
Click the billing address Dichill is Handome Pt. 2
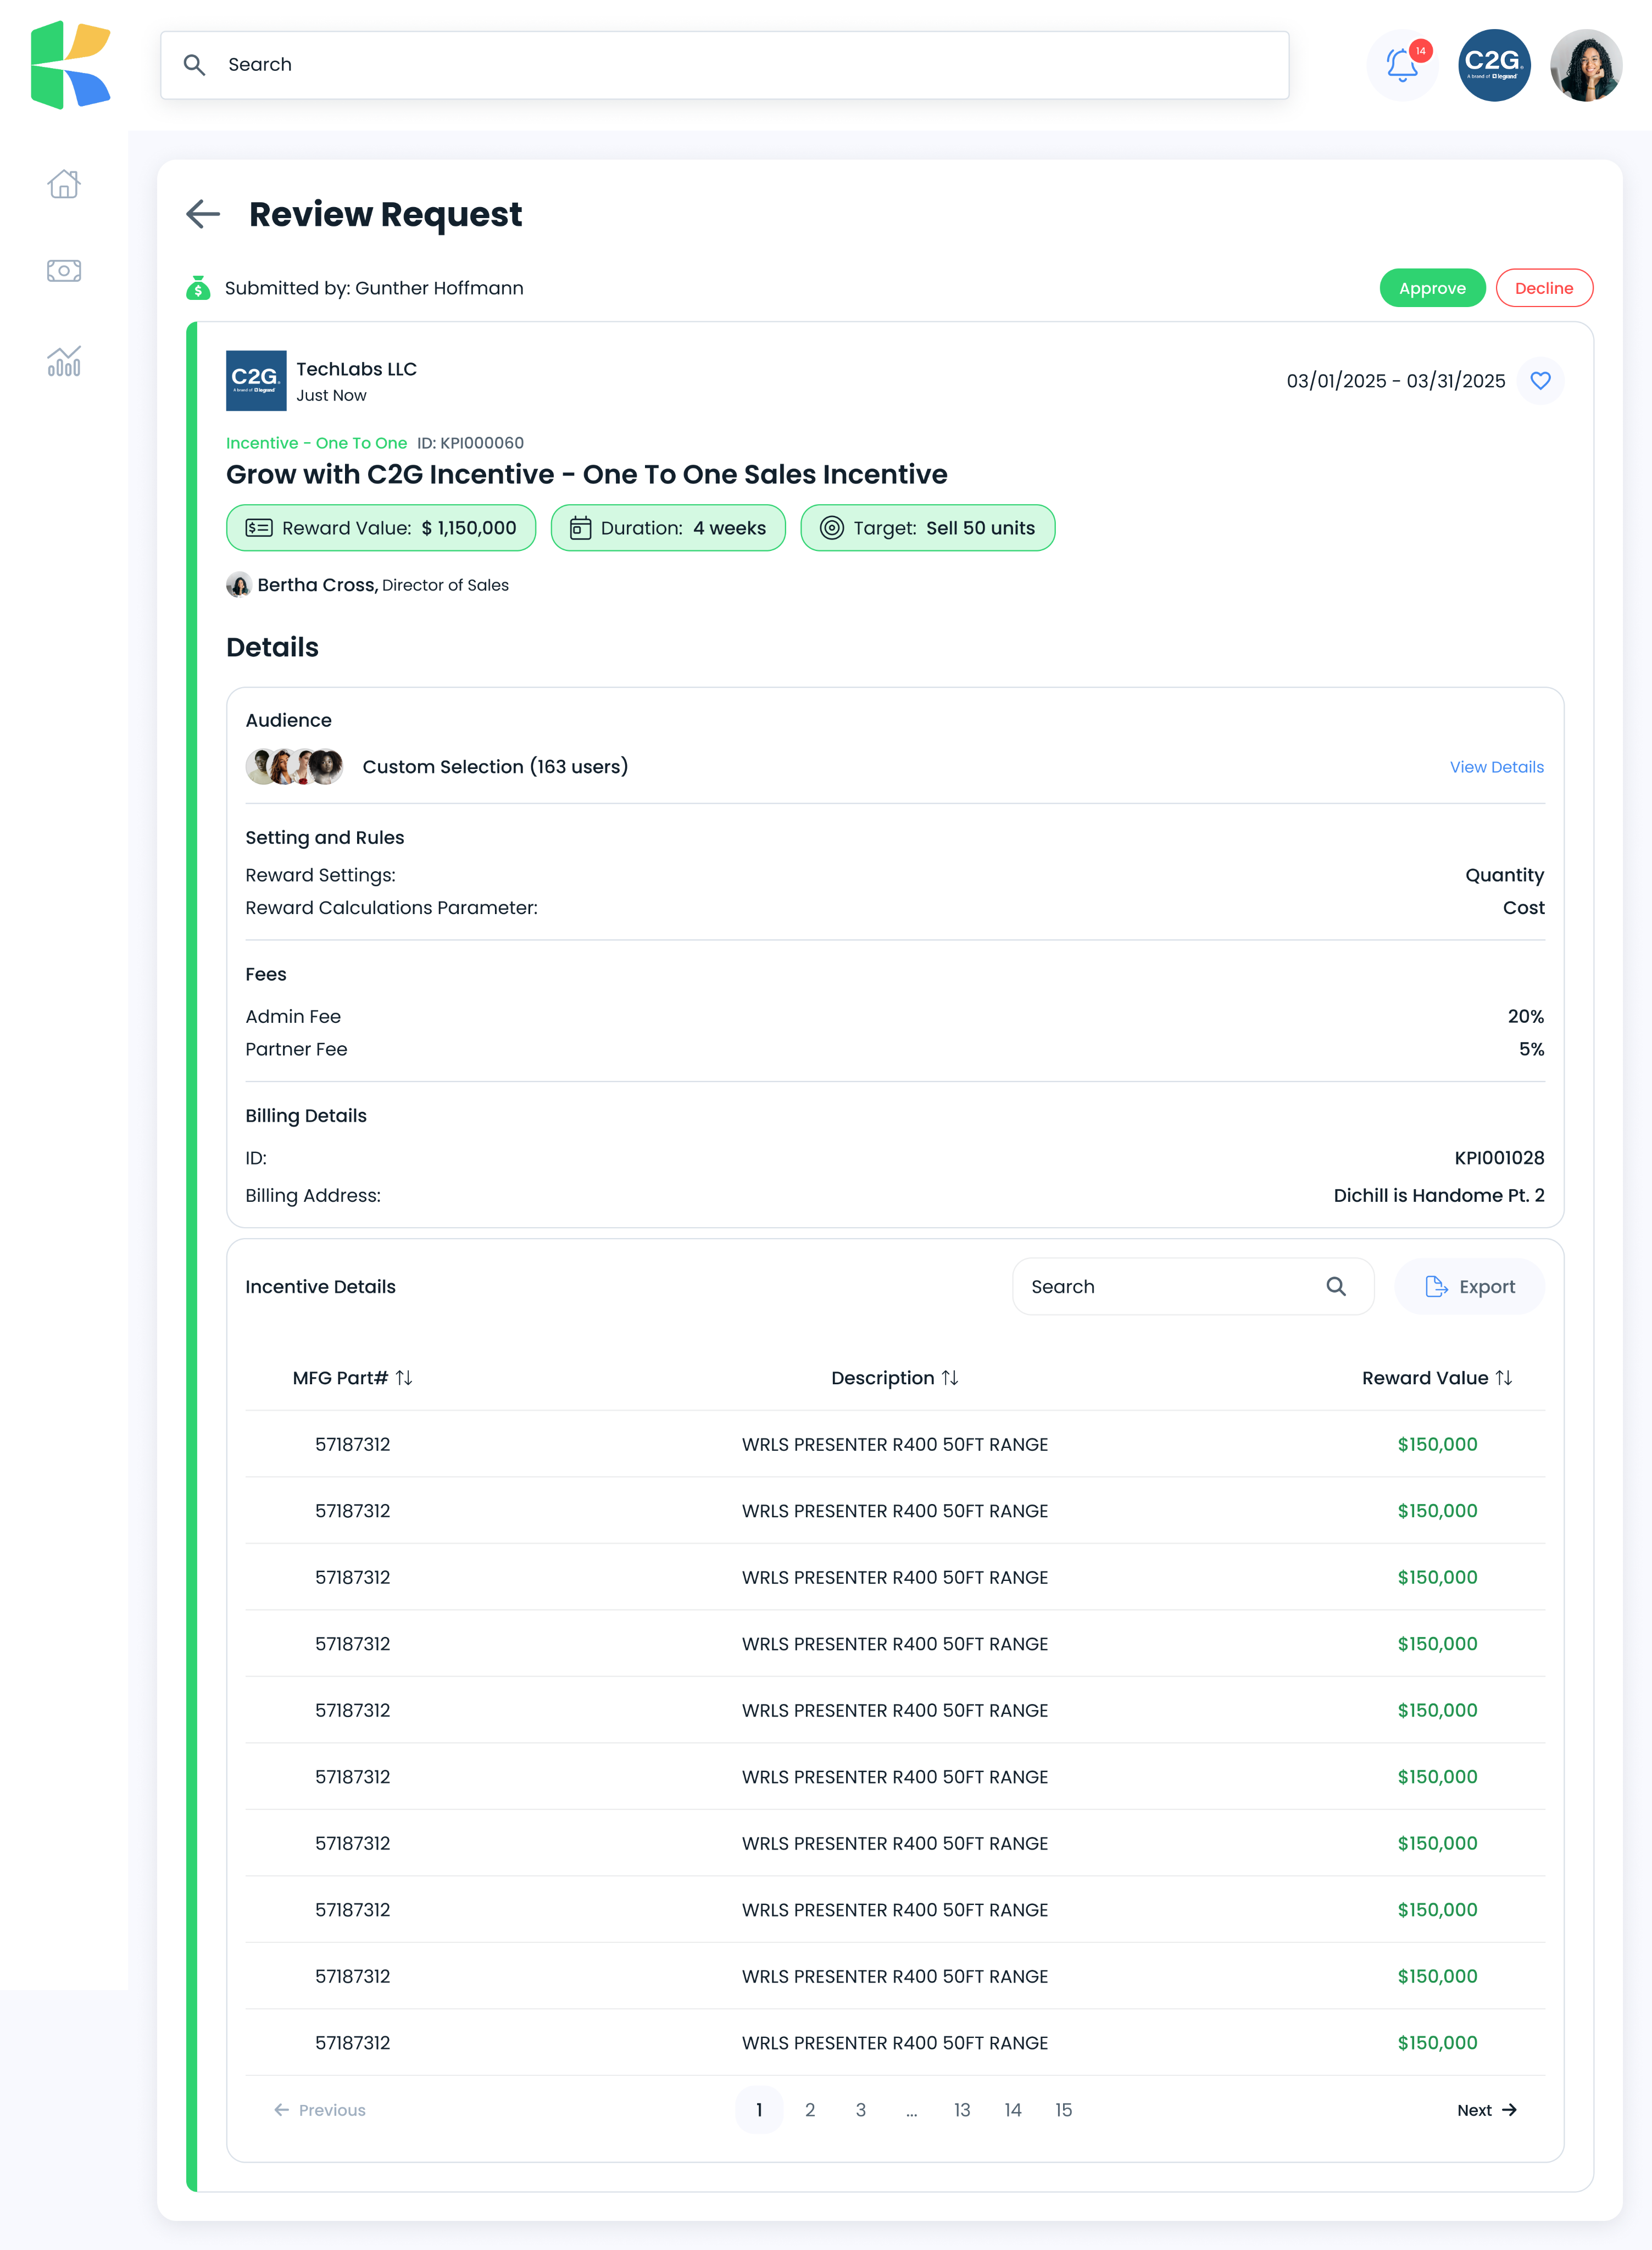[x=1439, y=1196]
